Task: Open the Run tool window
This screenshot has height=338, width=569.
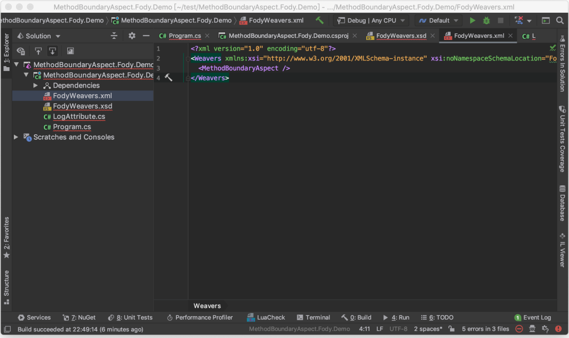Action: 396,317
